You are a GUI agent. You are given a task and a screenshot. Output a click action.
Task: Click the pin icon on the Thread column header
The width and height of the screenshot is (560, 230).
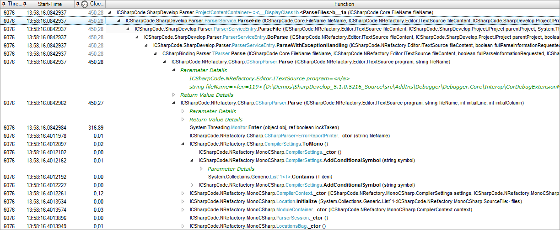(x=4, y=4)
